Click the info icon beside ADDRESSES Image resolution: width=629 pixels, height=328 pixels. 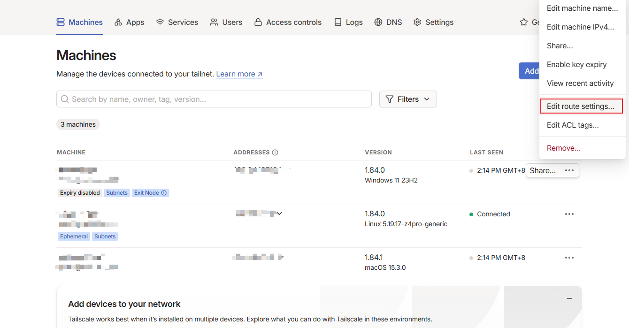pyautogui.click(x=275, y=153)
